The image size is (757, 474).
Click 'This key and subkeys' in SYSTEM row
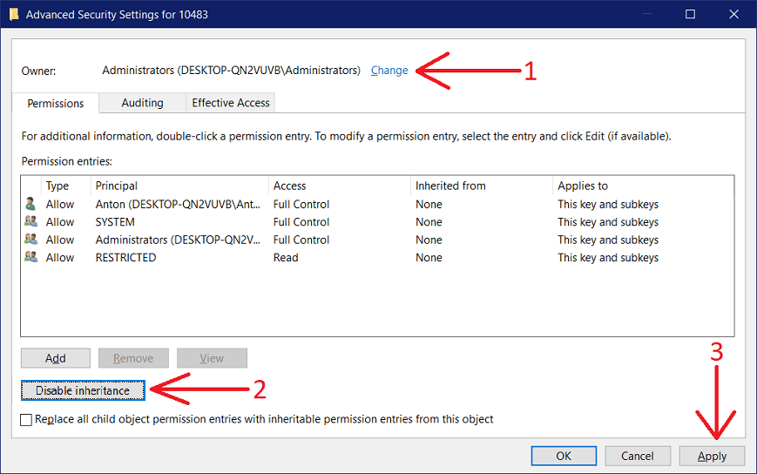point(608,222)
